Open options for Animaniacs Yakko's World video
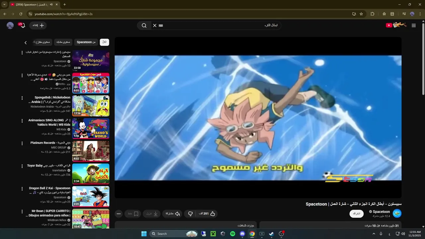 pyautogui.click(x=22, y=120)
